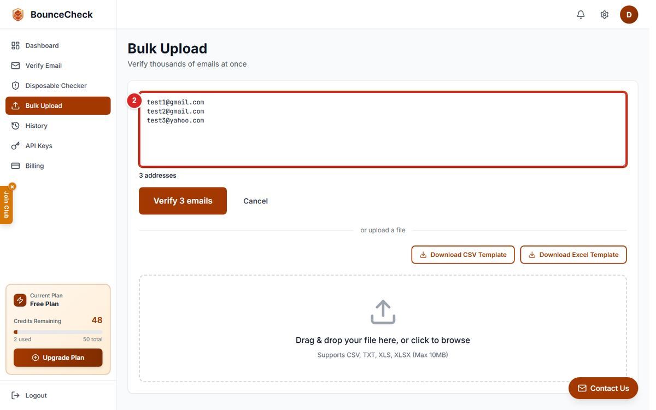Viewport: 656px width, 410px height.
Task: Click the 'Free Plan' label
Action: coord(44,304)
